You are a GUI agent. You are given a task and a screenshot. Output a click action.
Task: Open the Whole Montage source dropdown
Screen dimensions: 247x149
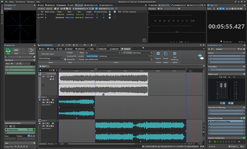coord(49,58)
